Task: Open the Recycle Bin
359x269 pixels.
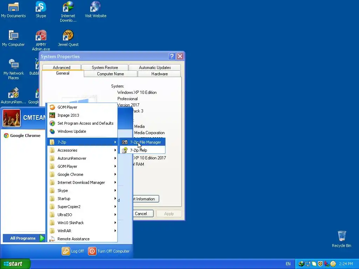Action: (x=341, y=239)
